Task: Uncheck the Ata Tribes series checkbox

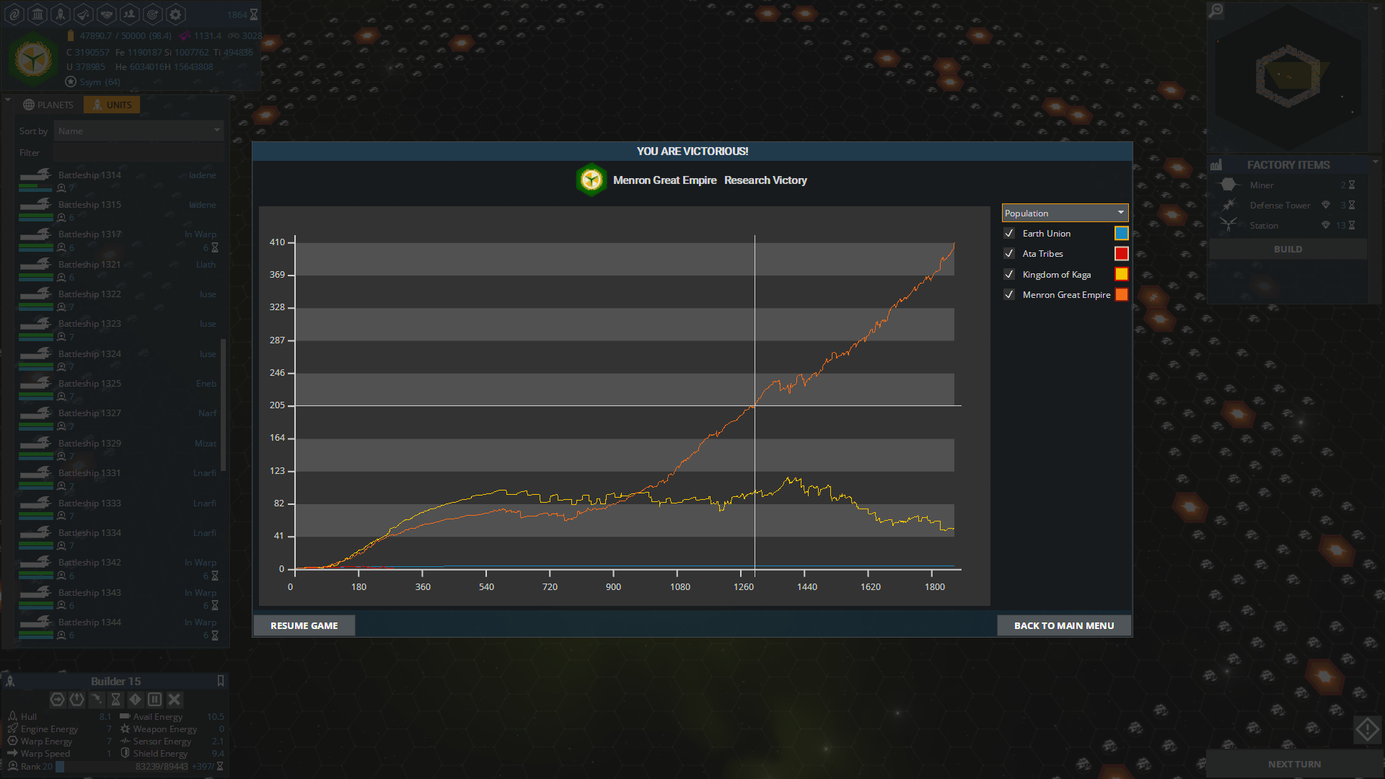Action: click(1009, 254)
